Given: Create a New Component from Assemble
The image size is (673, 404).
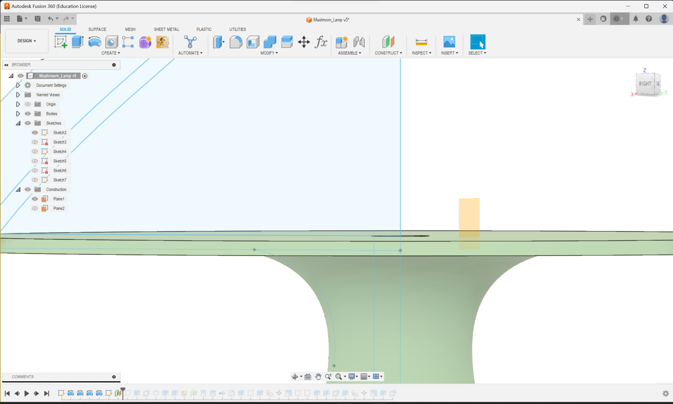Looking at the screenshot, I should tap(342, 41).
